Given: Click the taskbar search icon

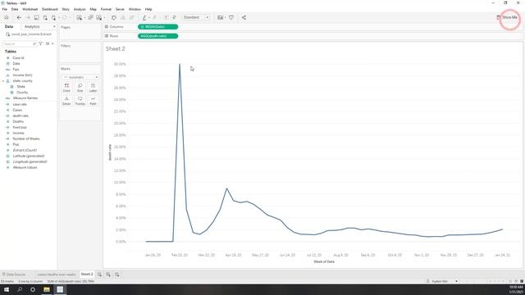Looking at the screenshot, I should coord(20,289).
